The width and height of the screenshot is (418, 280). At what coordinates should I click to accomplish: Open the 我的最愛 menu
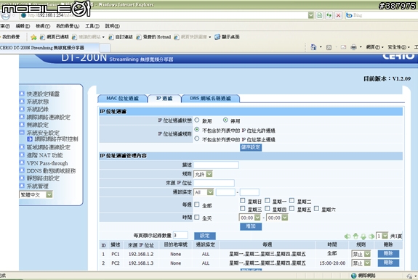[x=68, y=26]
